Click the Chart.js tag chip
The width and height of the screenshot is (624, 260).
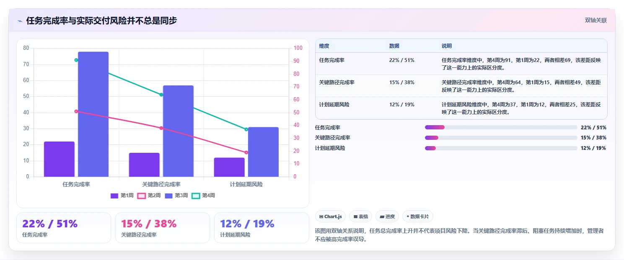click(330, 216)
